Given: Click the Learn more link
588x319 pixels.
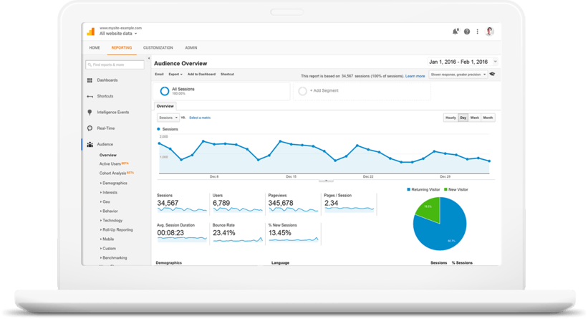Looking at the screenshot, I should coord(415,75).
